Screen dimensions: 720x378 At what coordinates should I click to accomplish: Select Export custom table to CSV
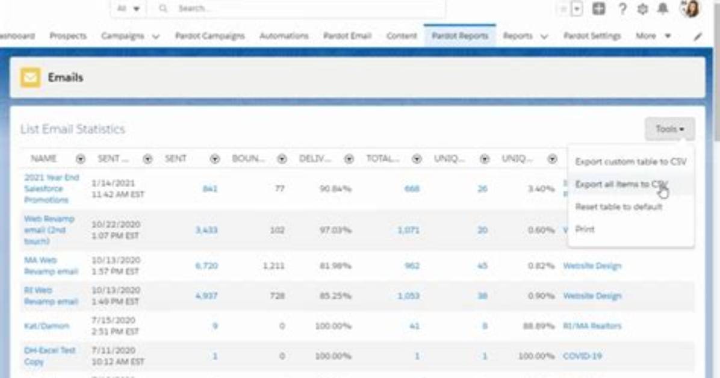[630, 162]
